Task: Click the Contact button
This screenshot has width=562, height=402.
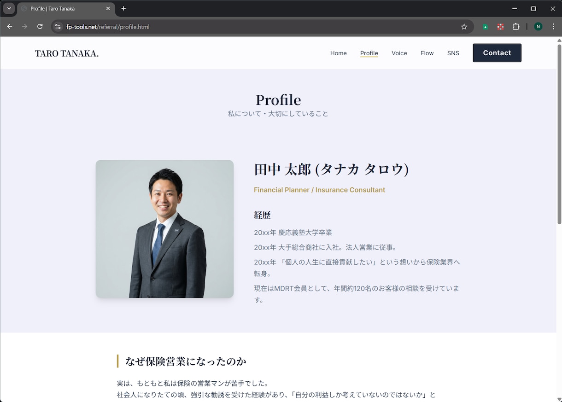Action: (x=497, y=53)
